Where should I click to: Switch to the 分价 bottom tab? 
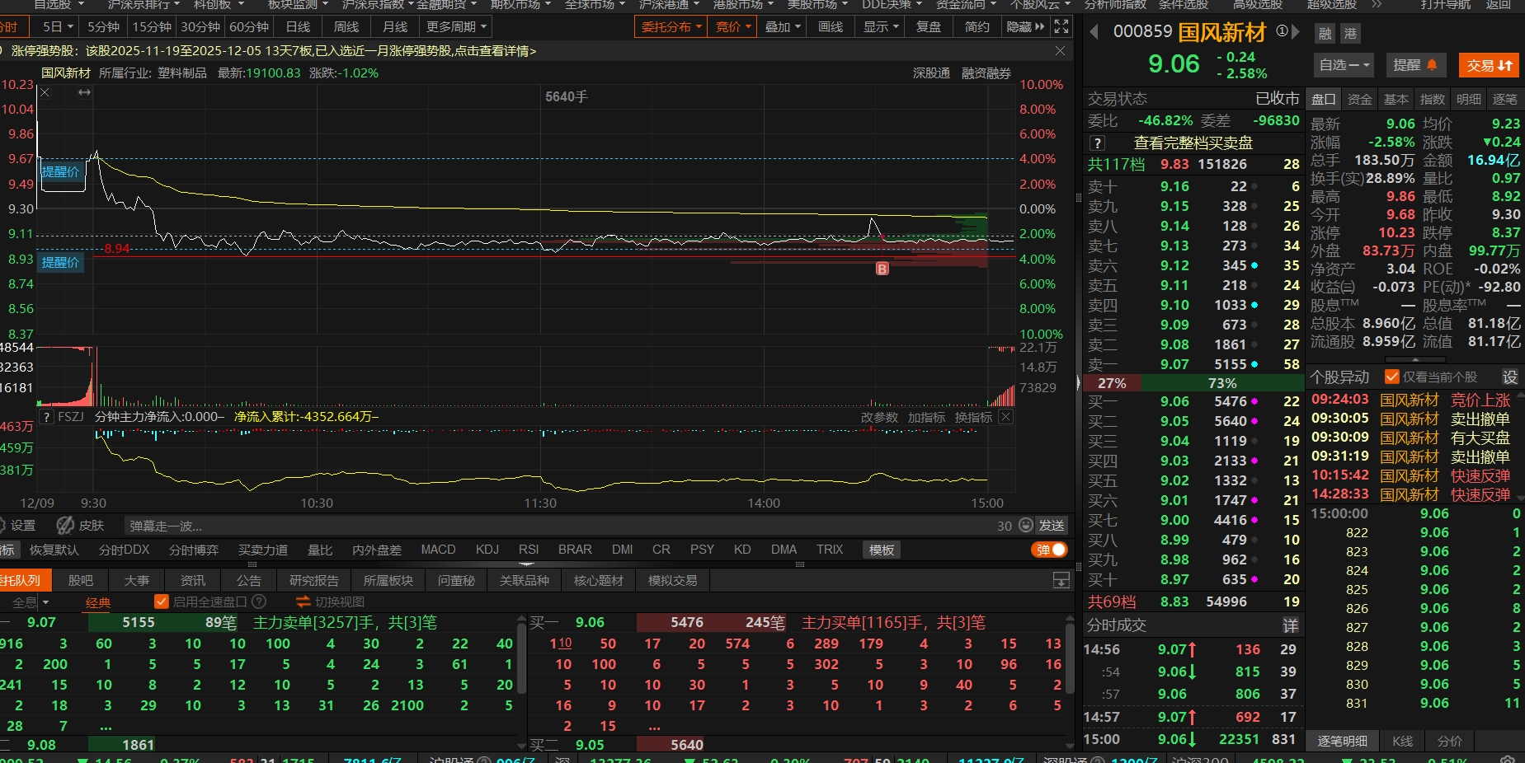pyautogui.click(x=1449, y=741)
